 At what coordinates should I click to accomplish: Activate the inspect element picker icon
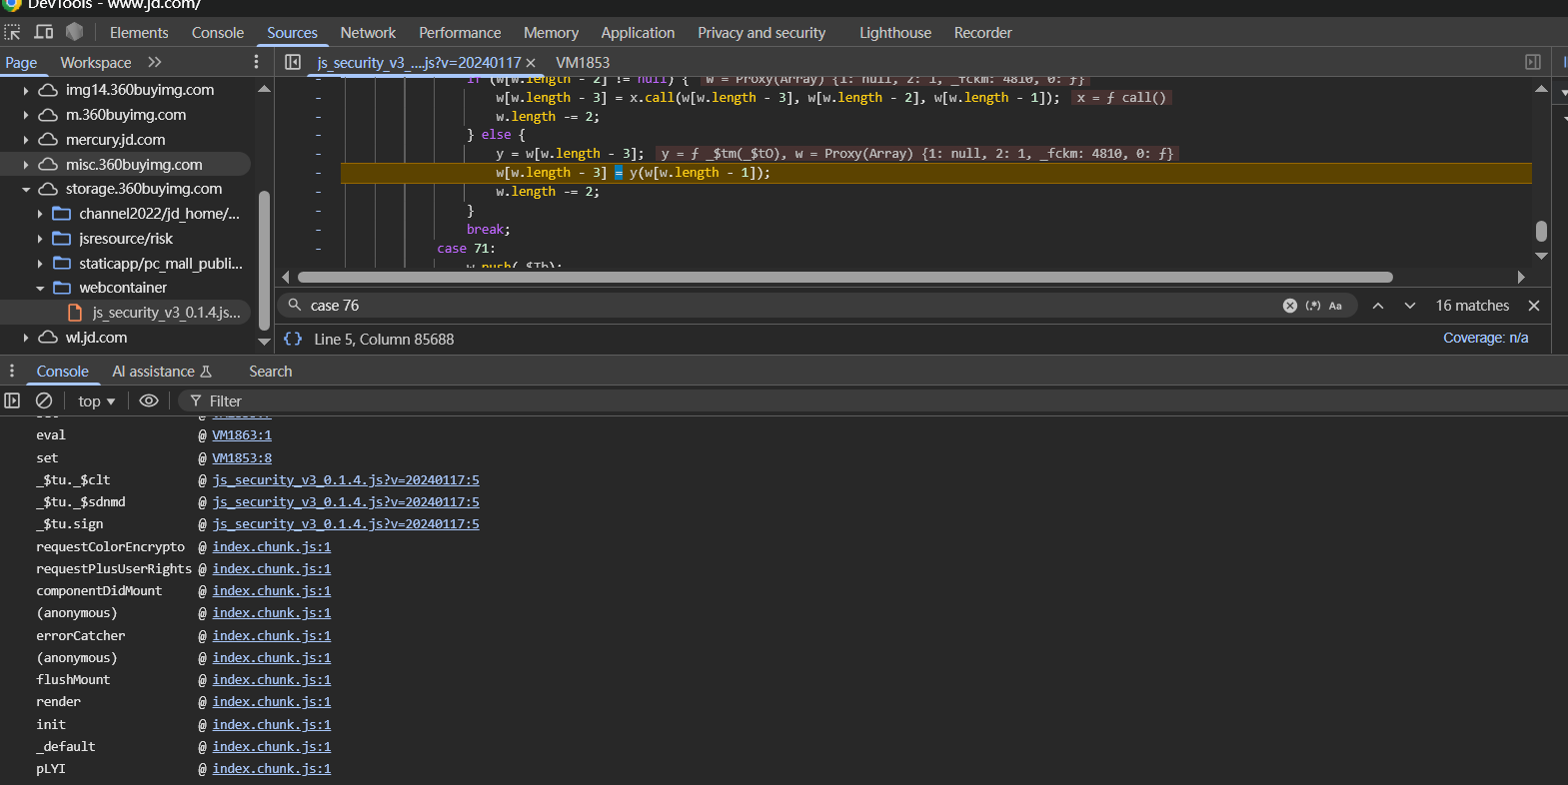12,32
